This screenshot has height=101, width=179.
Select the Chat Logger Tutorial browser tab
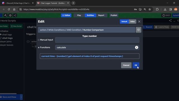click(53, 3)
